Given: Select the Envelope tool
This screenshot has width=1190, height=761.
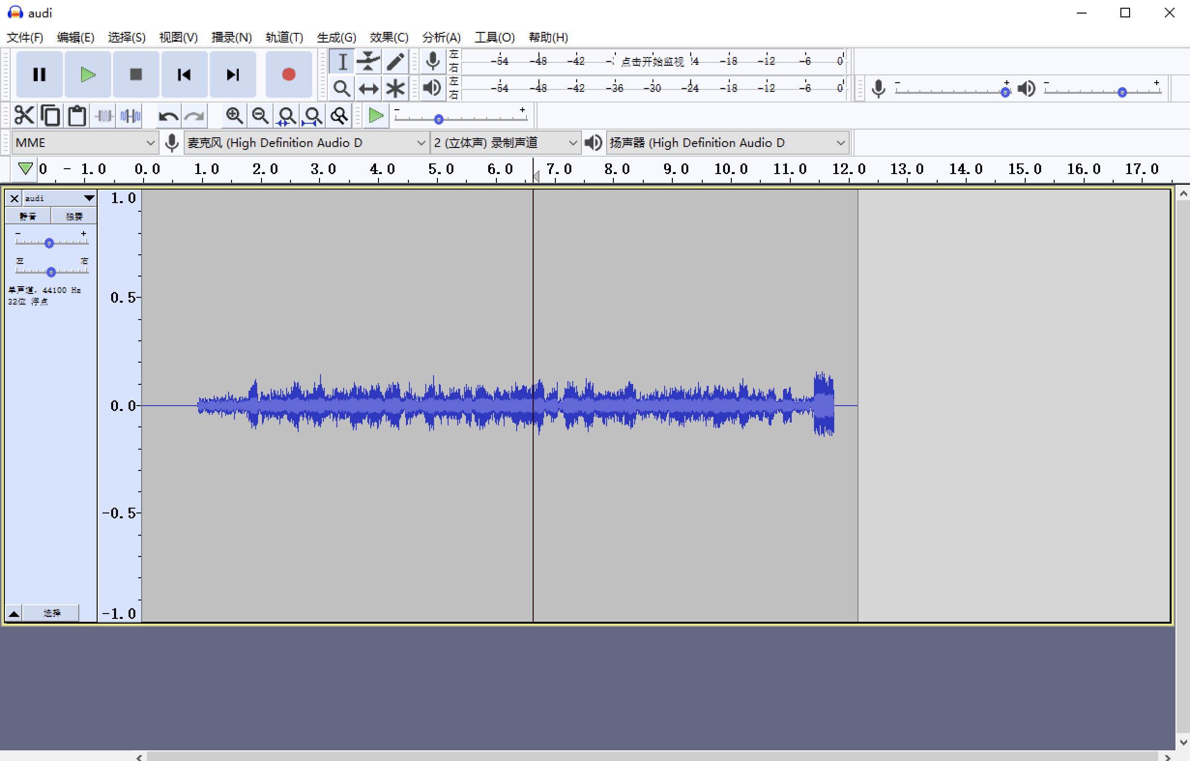Looking at the screenshot, I should (368, 62).
